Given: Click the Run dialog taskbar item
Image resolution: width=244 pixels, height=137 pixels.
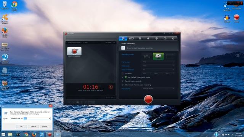Looking at the screenshot, I should coord(57,134).
